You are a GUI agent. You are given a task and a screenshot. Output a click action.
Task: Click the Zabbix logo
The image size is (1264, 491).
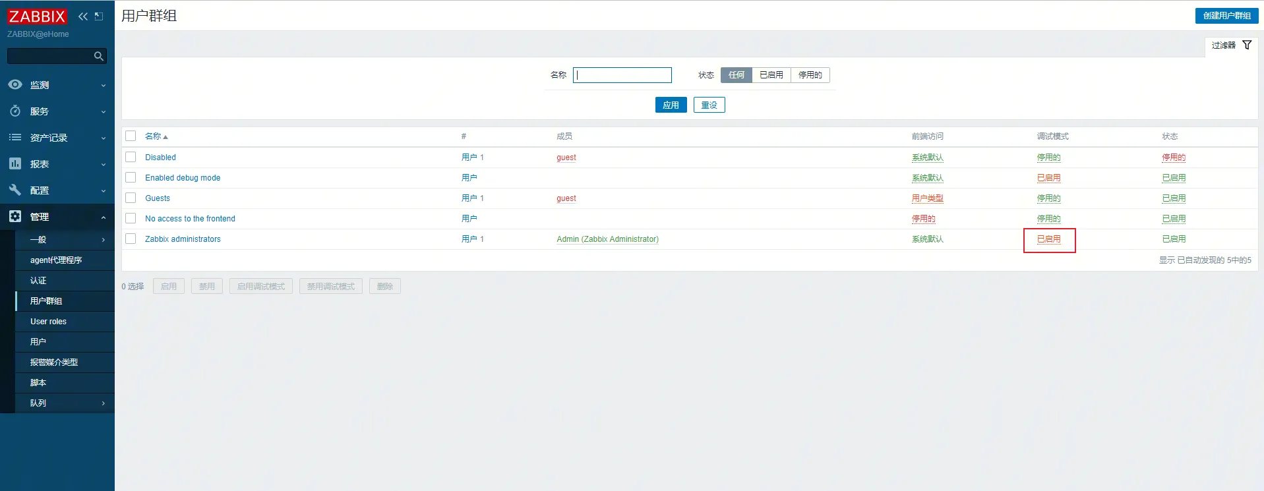pos(37,16)
